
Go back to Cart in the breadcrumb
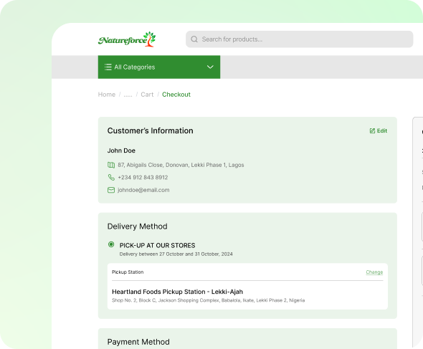click(x=147, y=95)
